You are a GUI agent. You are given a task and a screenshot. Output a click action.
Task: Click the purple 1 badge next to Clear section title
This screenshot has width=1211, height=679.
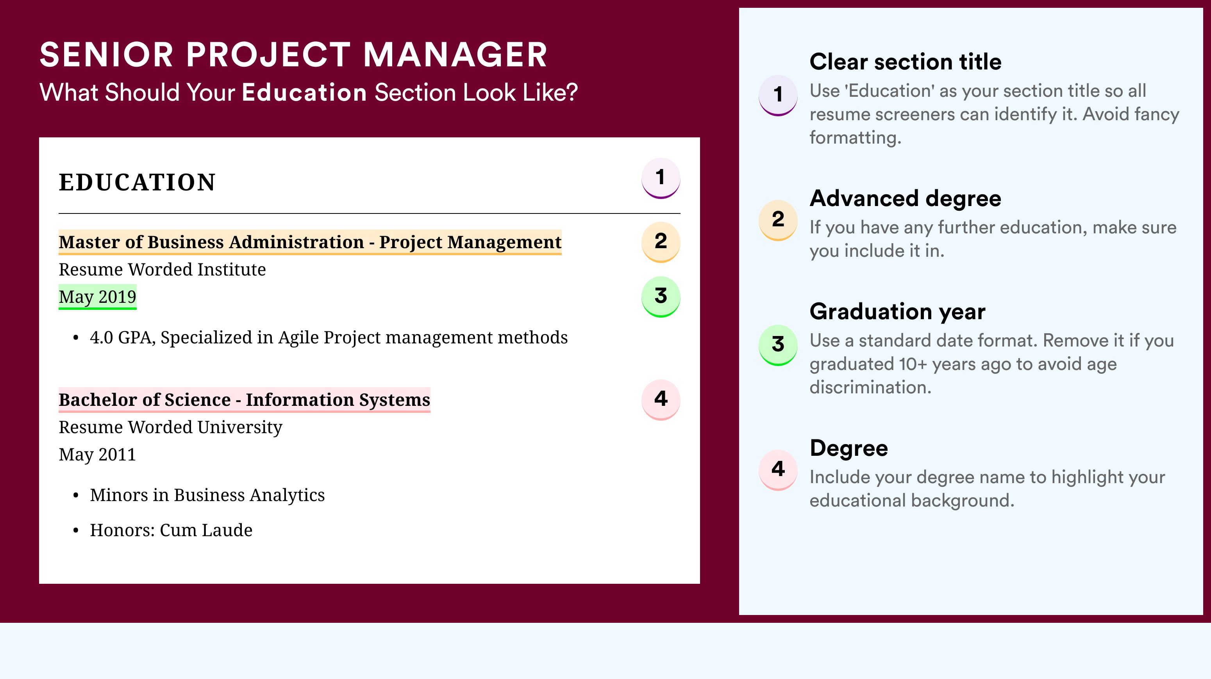(x=778, y=95)
